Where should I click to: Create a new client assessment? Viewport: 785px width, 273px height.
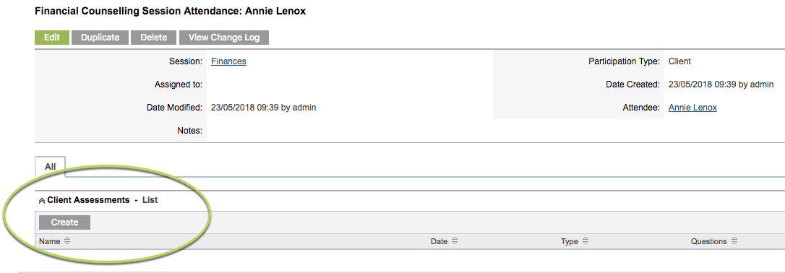point(64,222)
